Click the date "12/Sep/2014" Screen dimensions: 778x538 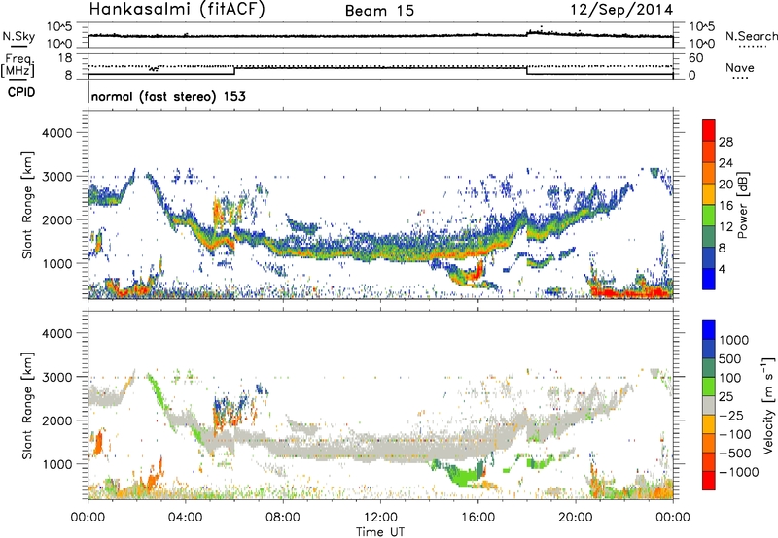[621, 10]
